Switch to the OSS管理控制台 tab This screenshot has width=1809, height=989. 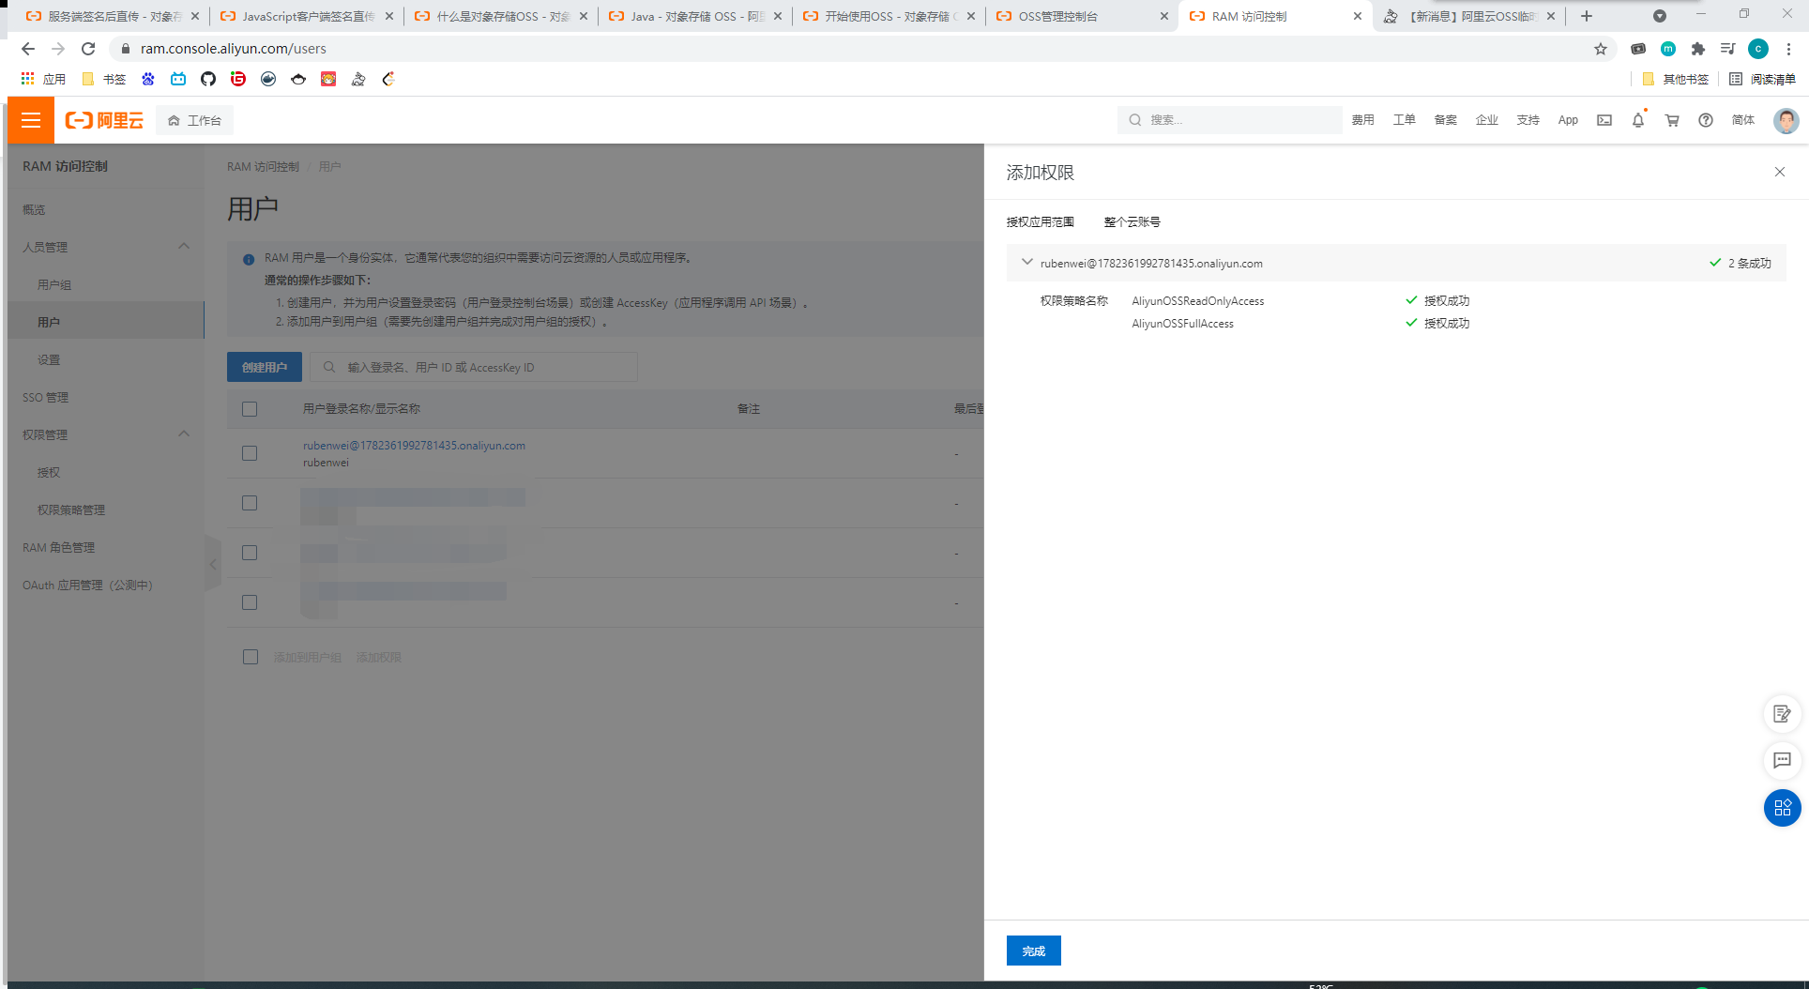1081,16
